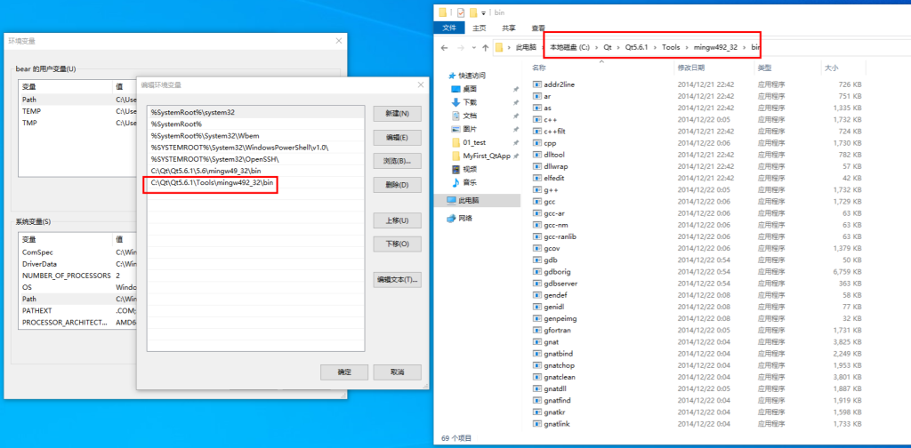Select the Network icon in navigation pane
This screenshot has height=448, width=911.
(452, 218)
